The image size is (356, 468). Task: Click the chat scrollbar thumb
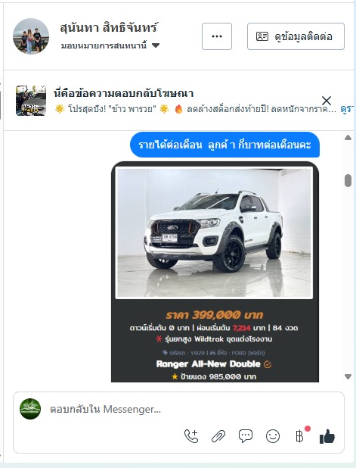(x=348, y=180)
